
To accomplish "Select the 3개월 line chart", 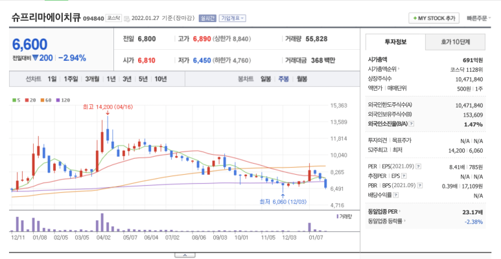I will 92,79.
